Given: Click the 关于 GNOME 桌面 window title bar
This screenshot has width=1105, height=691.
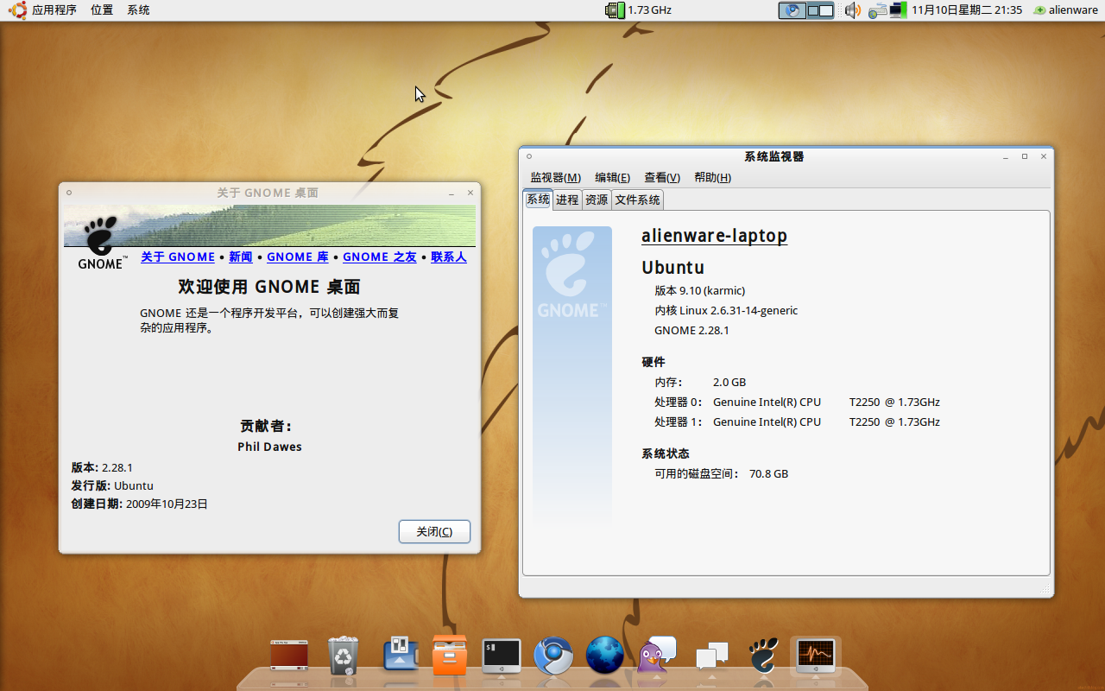Looking at the screenshot, I should coord(268,193).
